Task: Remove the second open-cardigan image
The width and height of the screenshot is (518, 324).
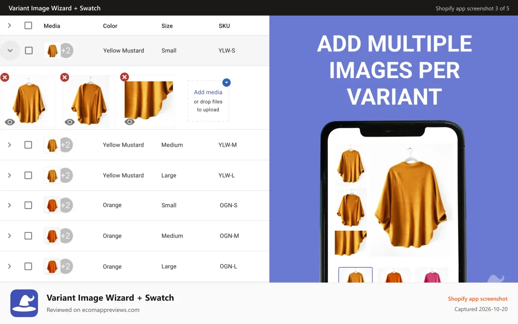Action: coord(64,77)
